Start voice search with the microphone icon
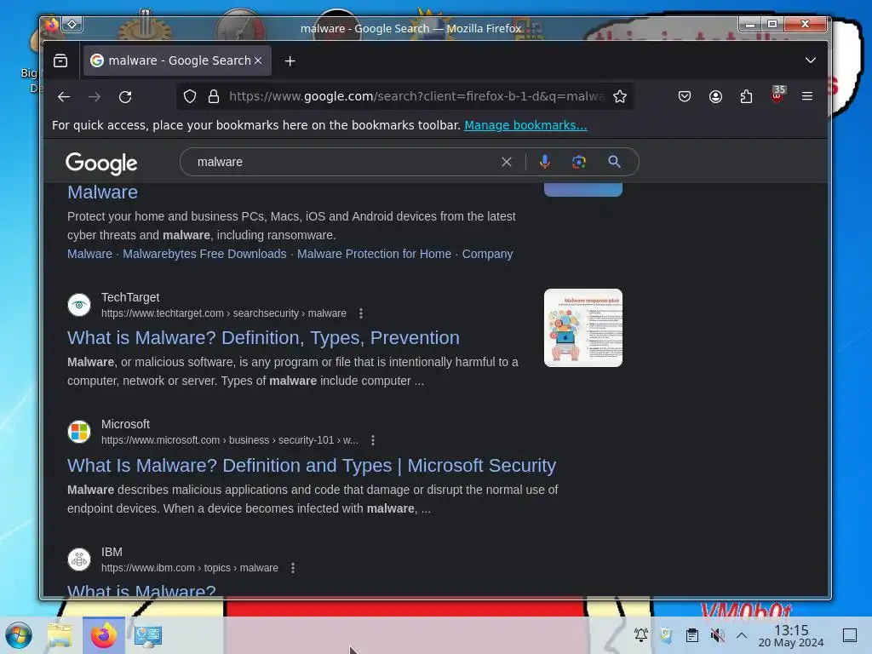This screenshot has width=872, height=654. pos(545,162)
